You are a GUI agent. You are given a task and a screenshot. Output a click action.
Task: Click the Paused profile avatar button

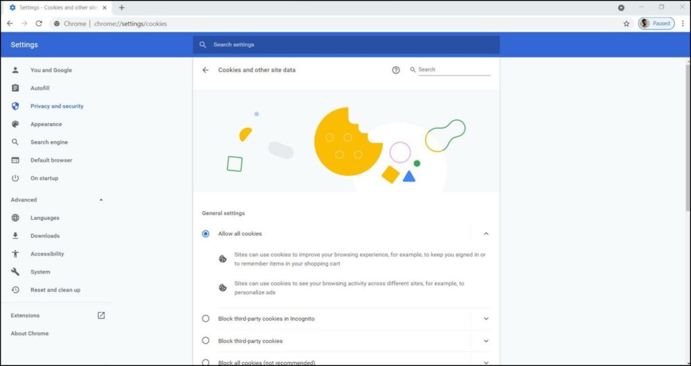[x=656, y=24]
